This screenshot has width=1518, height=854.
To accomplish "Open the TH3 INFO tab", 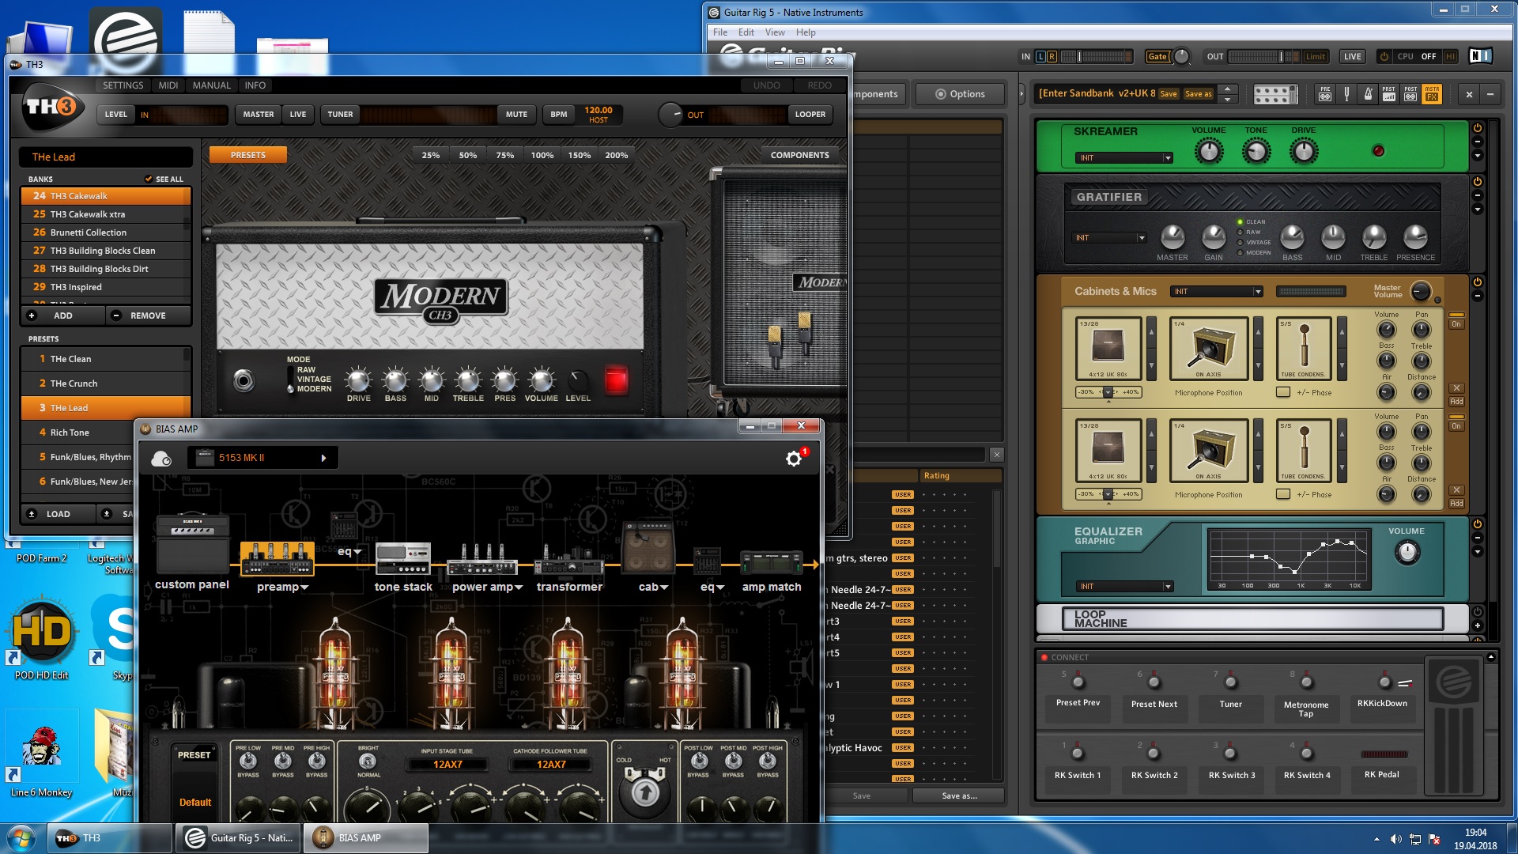I will [x=255, y=85].
